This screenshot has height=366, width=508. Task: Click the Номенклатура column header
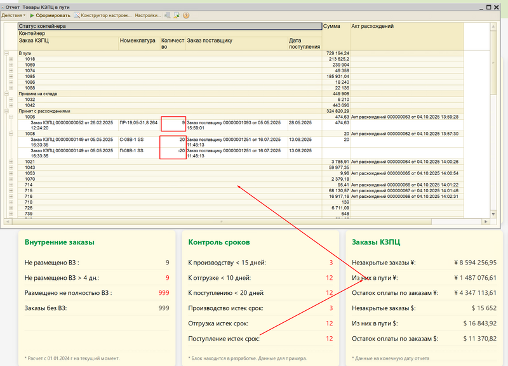[139, 43]
